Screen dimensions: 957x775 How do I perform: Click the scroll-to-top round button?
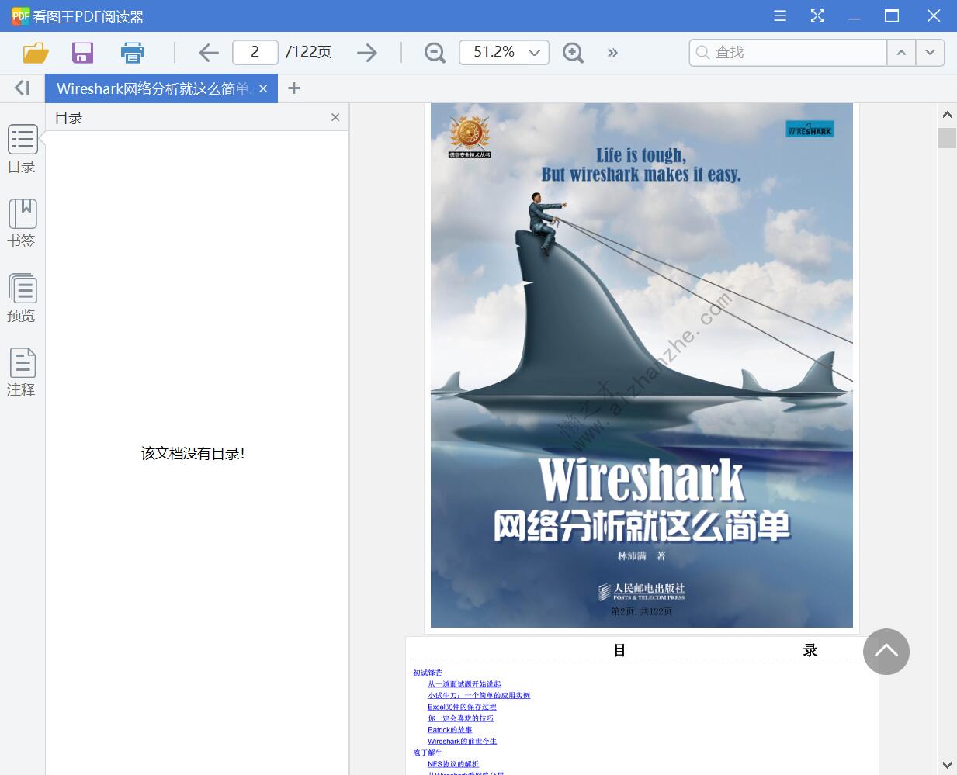coord(886,652)
